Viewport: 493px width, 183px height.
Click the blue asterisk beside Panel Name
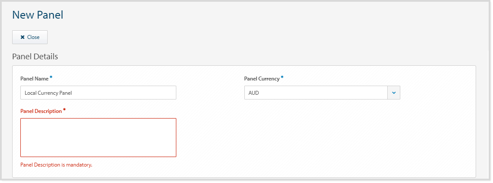[x=51, y=77]
